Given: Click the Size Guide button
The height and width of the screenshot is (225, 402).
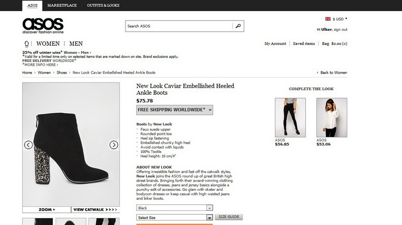Looking at the screenshot, I should pyautogui.click(x=229, y=217).
